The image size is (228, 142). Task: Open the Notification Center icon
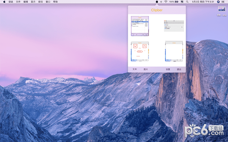(223, 2)
